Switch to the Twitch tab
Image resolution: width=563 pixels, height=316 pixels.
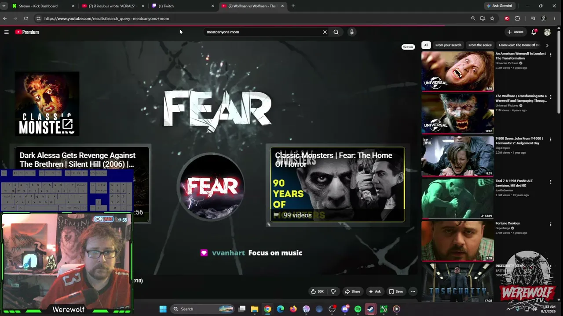tap(183, 6)
